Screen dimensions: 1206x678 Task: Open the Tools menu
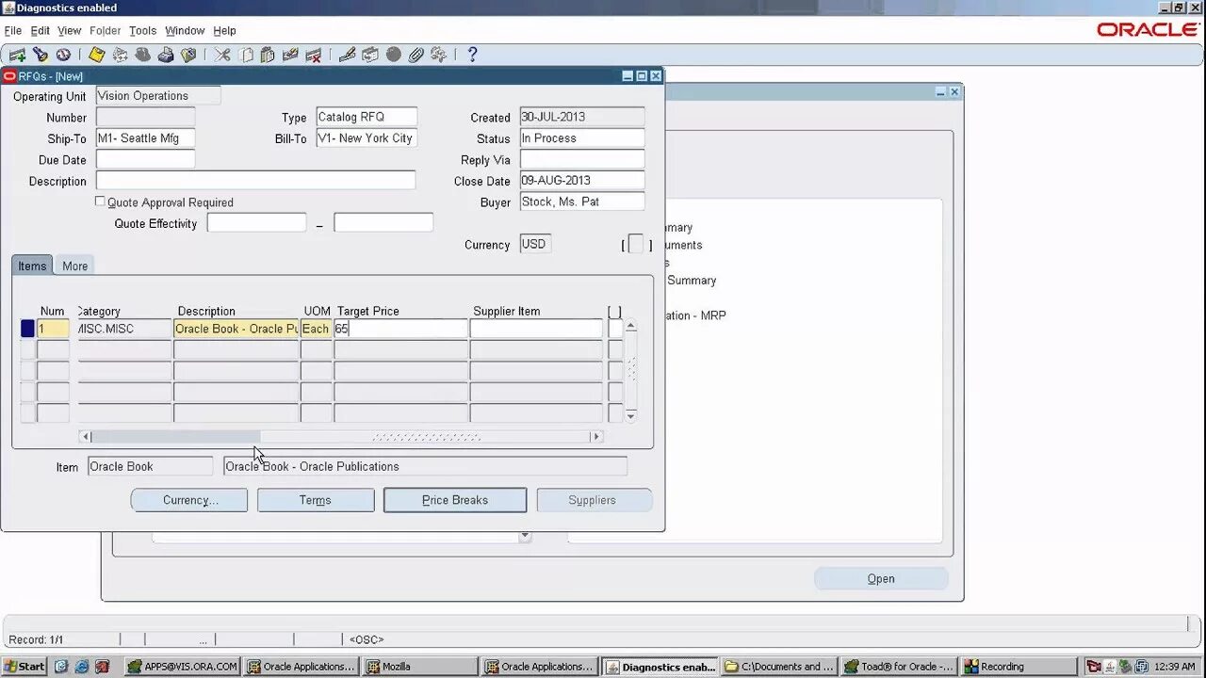coord(142,31)
